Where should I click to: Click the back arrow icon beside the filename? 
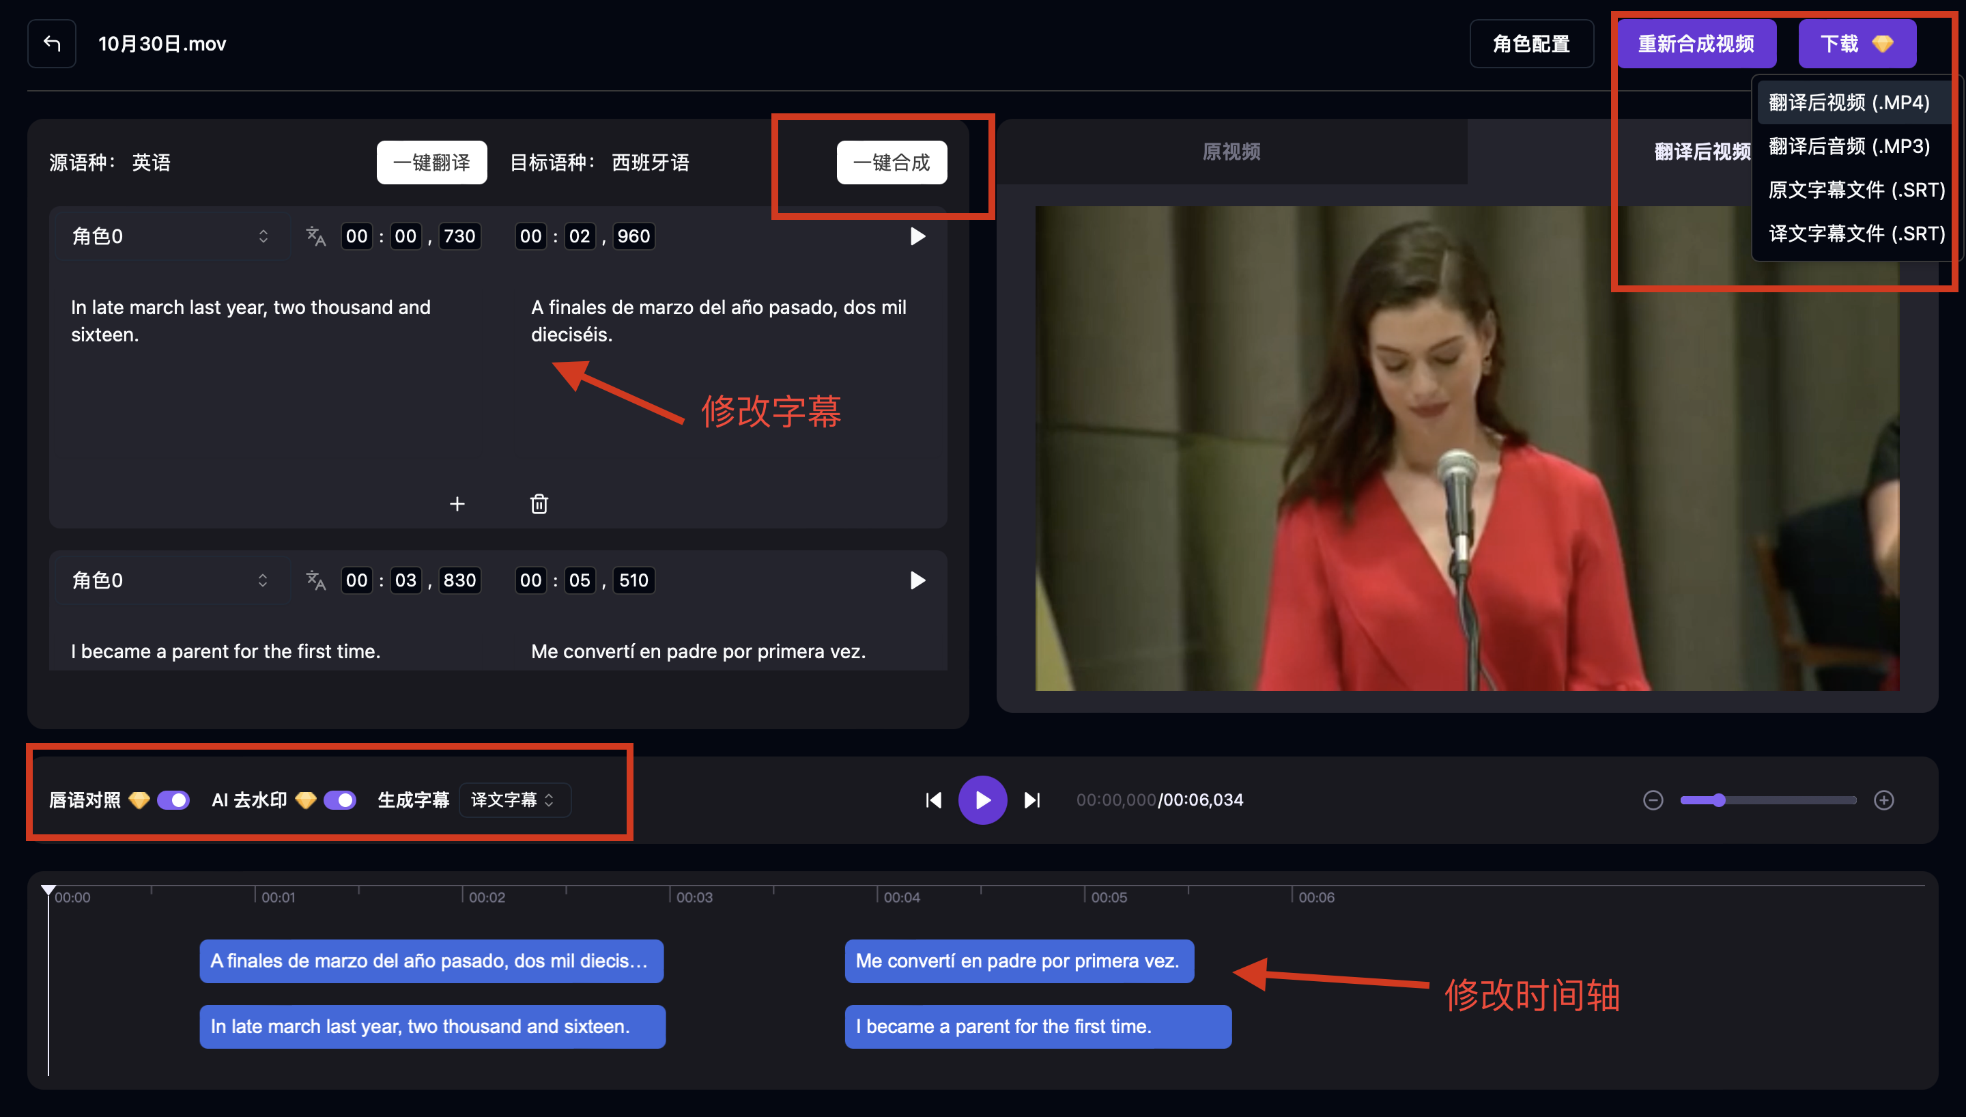pyautogui.click(x=51, y=44)
